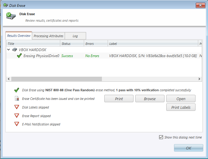Click the Status column header
The image size is (208, 159).
click(x=72, y=43)
